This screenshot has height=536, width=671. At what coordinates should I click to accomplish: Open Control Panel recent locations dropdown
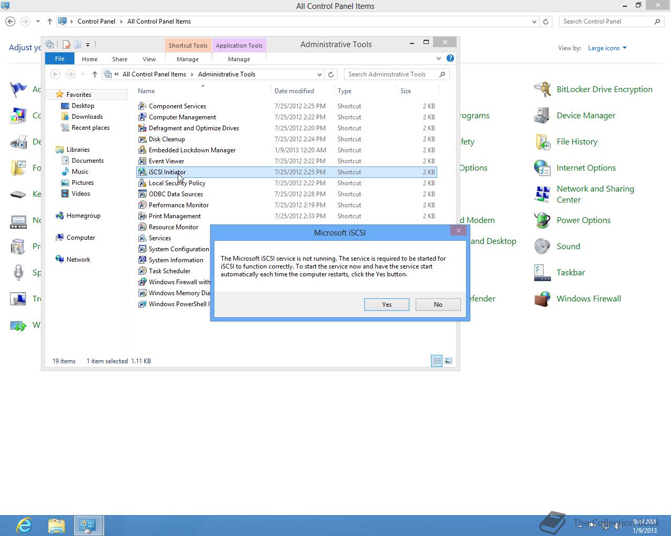38,21
